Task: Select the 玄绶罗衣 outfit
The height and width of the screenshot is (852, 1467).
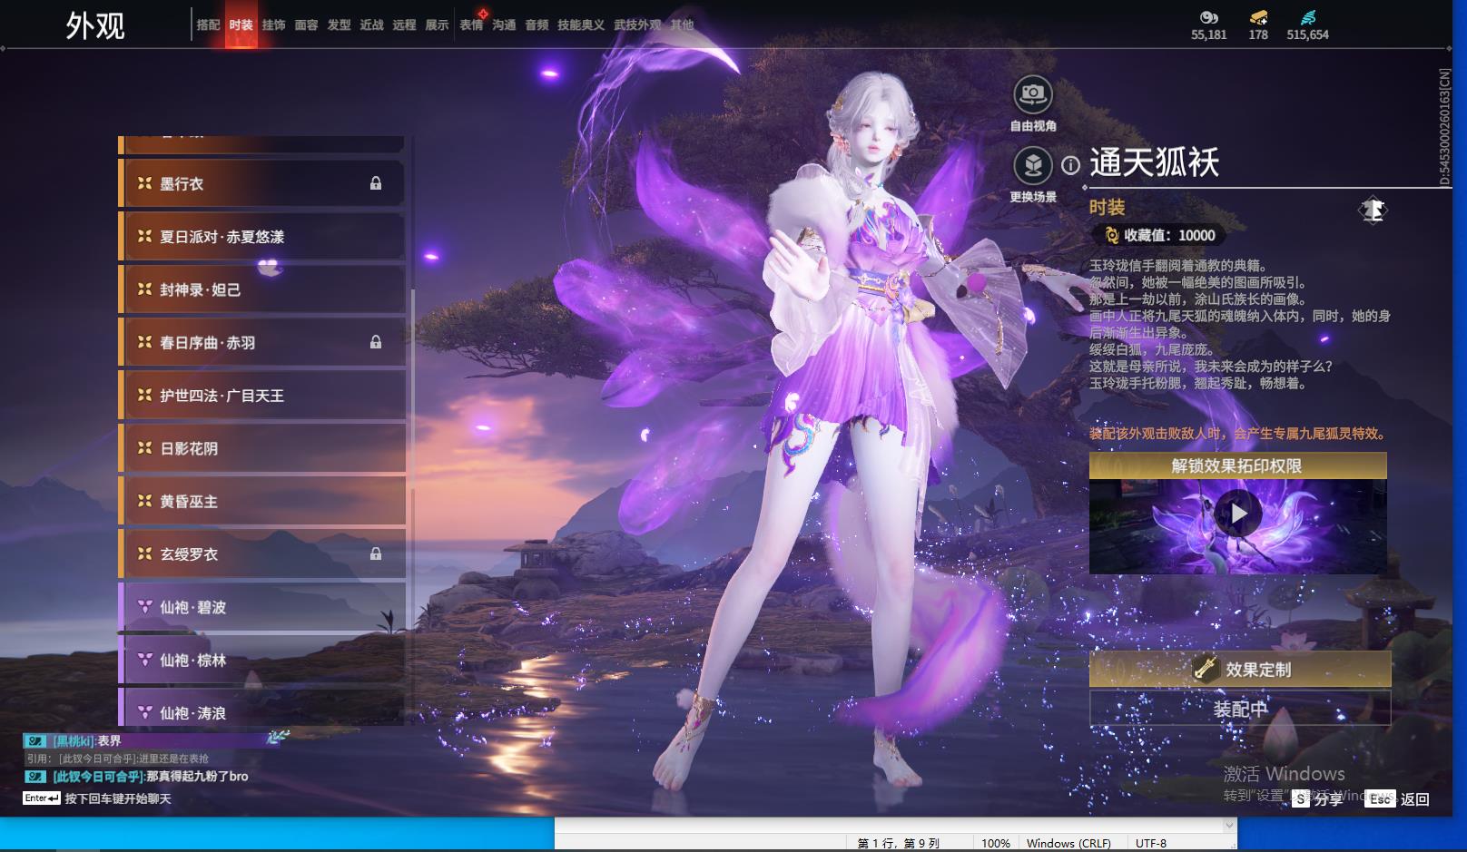Action: (x=261, y=553)
